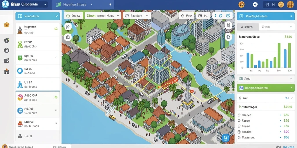Viewport: 297px width, 148px height.
Task: Open the orange chest icon in the left sidebar
Action: coord(7,25)
